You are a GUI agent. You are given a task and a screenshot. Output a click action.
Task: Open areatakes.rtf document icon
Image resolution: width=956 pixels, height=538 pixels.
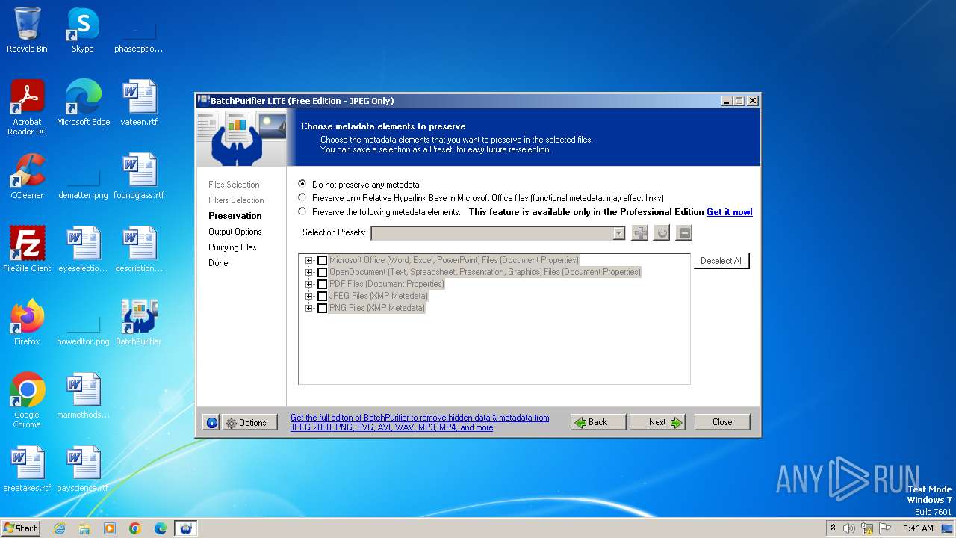click(27, 469)
